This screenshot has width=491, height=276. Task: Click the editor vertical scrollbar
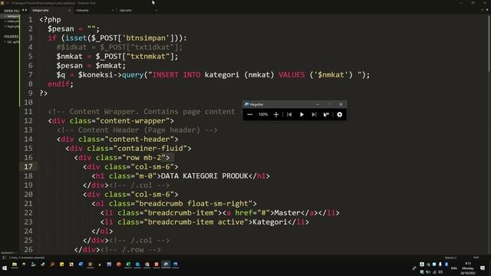tap(489, 43)
